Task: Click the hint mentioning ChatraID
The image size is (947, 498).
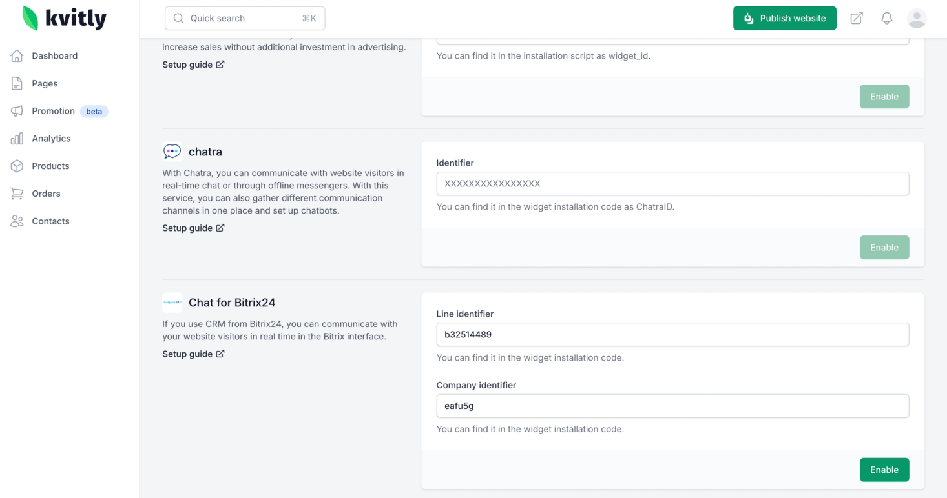Action: 556,207
